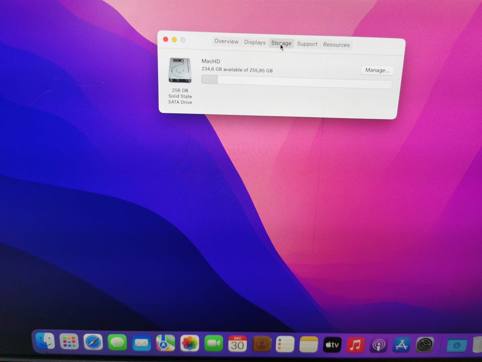Open the Resources tab
Viewport: 482px width, 362px height.
coord(336,45)
